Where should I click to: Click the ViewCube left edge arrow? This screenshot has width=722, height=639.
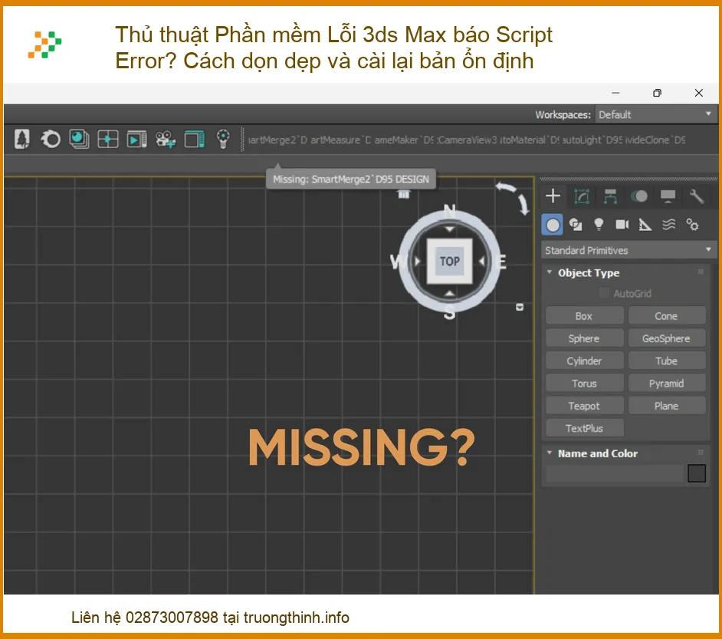point(417,262)
